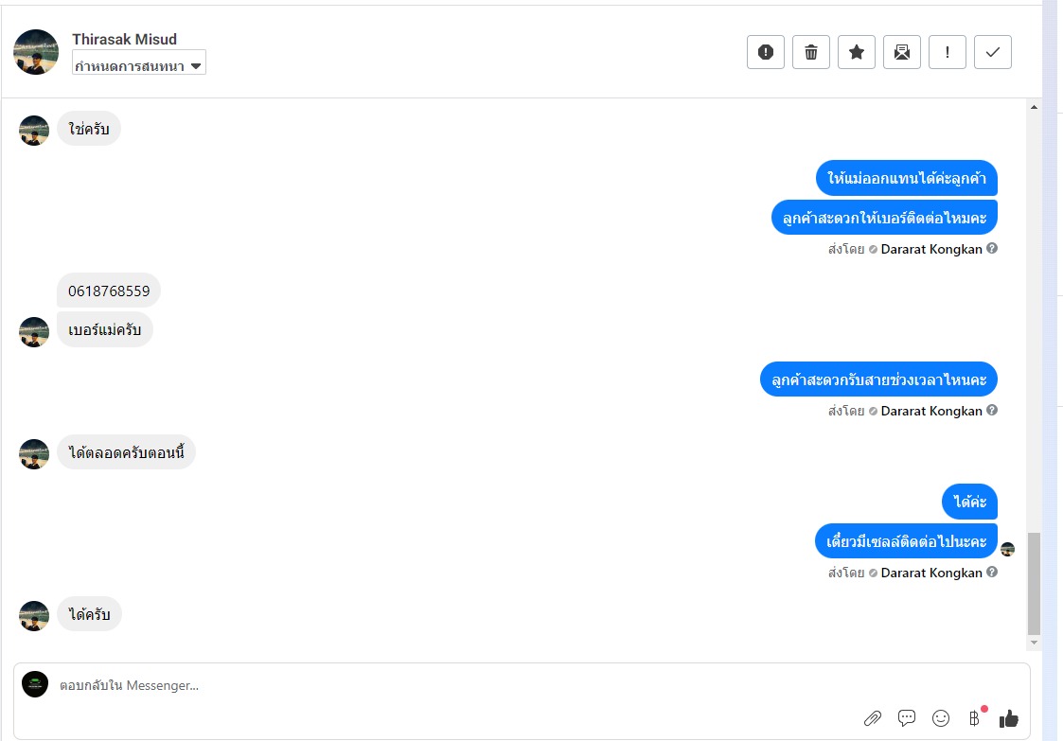This screenshot has height=741, width=1063.
Task: Click the plain exclamation mark button
Action: pos(948,52)
